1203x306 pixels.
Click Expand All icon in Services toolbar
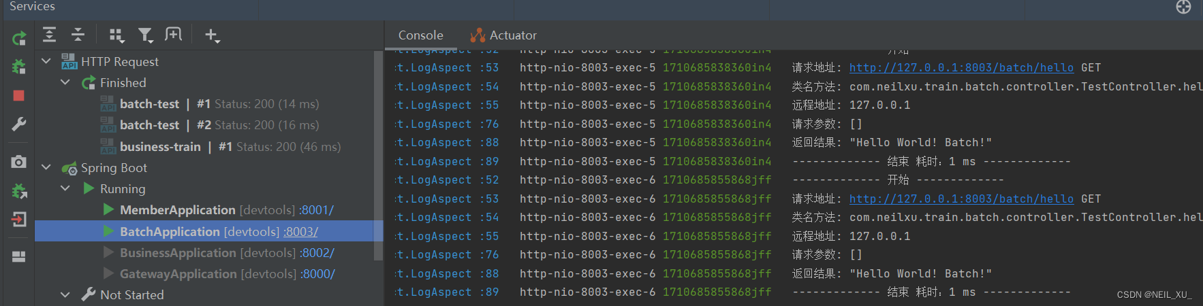click(x=50, y=35)
